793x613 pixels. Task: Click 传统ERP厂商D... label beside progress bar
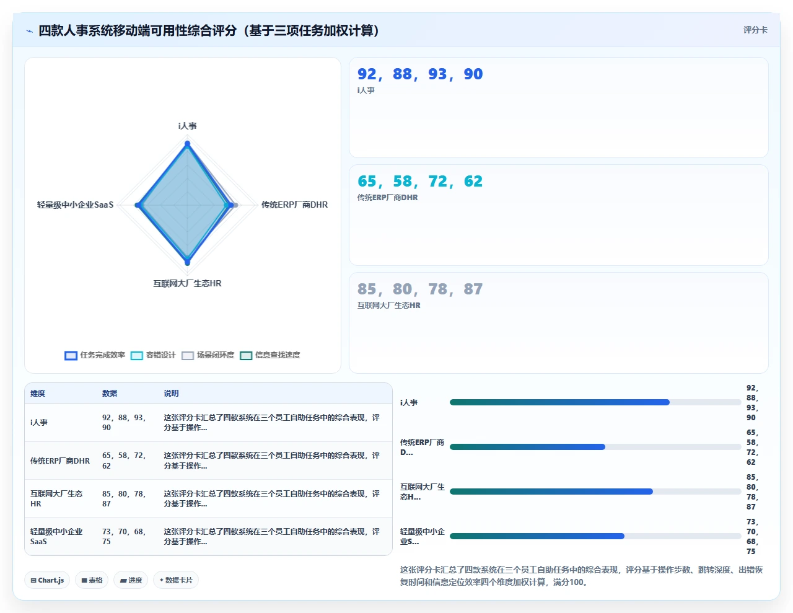[x=423, y=448]
